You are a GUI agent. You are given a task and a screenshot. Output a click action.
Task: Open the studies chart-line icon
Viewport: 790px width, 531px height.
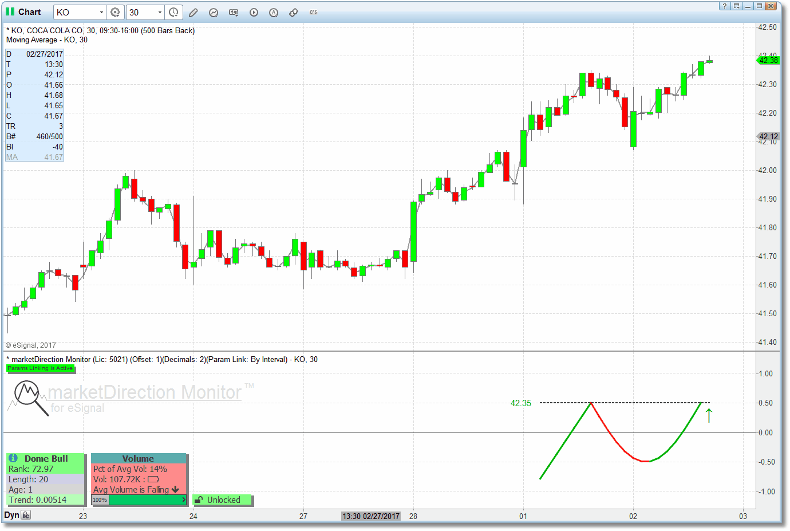214,12
